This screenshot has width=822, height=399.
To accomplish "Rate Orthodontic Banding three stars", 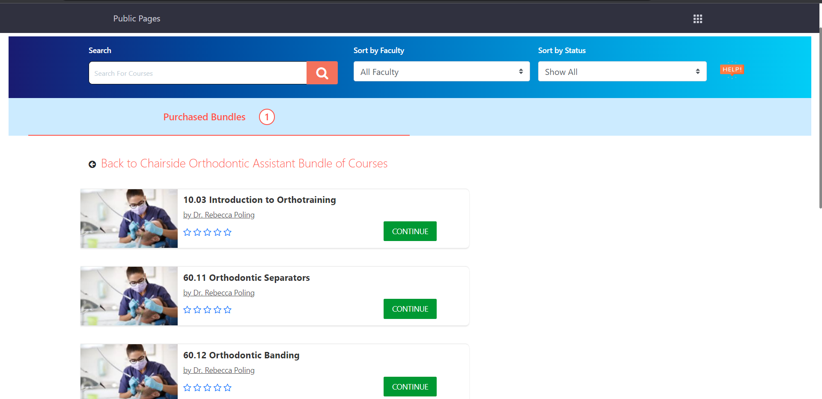I will tap(207, 388).
